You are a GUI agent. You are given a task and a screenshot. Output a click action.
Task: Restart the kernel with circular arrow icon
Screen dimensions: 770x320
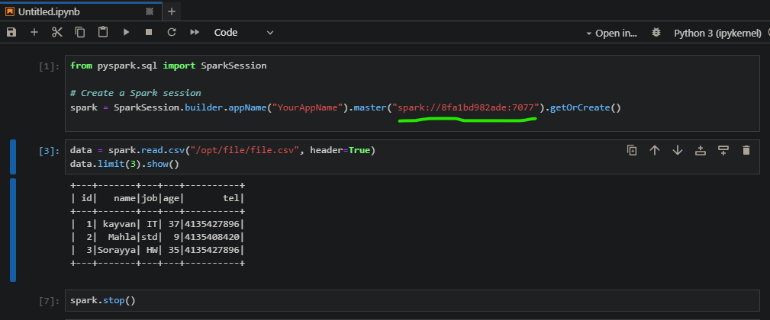(x=172, y=32)
